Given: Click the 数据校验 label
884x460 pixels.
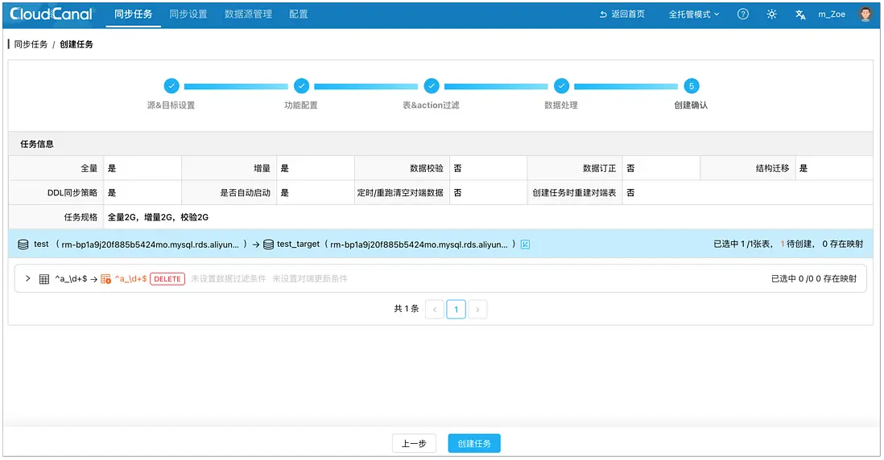Looking at the screenshot, I should tap(427, 168).
